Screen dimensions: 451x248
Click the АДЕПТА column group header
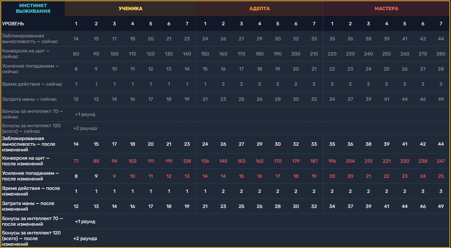(259, 9)
